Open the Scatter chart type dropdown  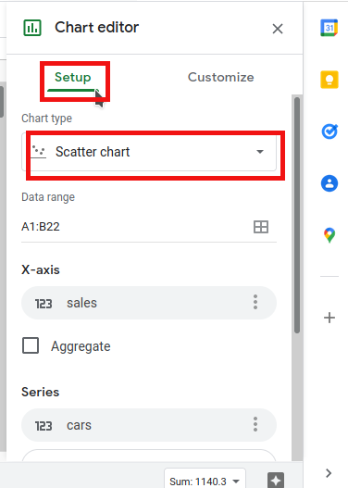coord(149,152)
